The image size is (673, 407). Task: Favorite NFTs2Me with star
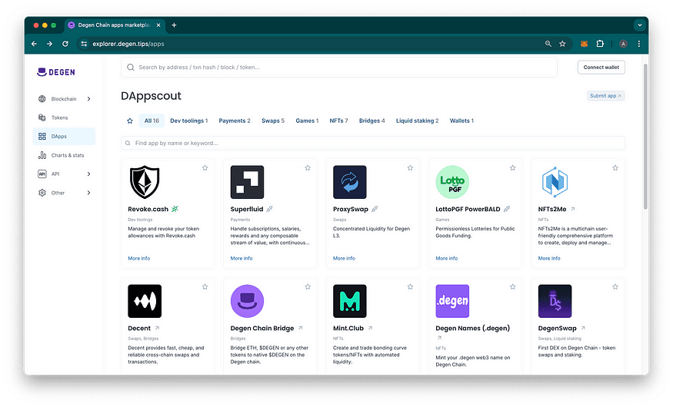[x=615, y=168]
